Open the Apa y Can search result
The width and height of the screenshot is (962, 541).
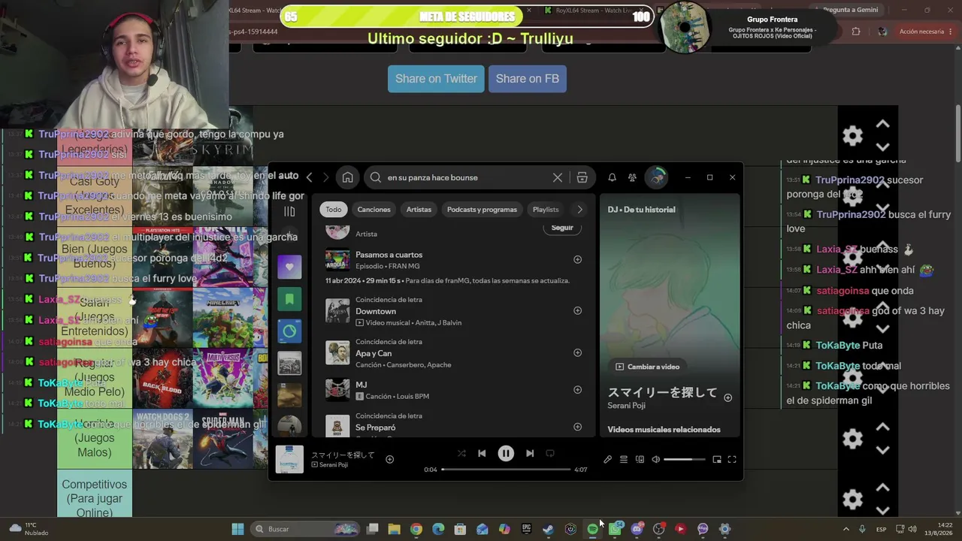coord(454,353)
